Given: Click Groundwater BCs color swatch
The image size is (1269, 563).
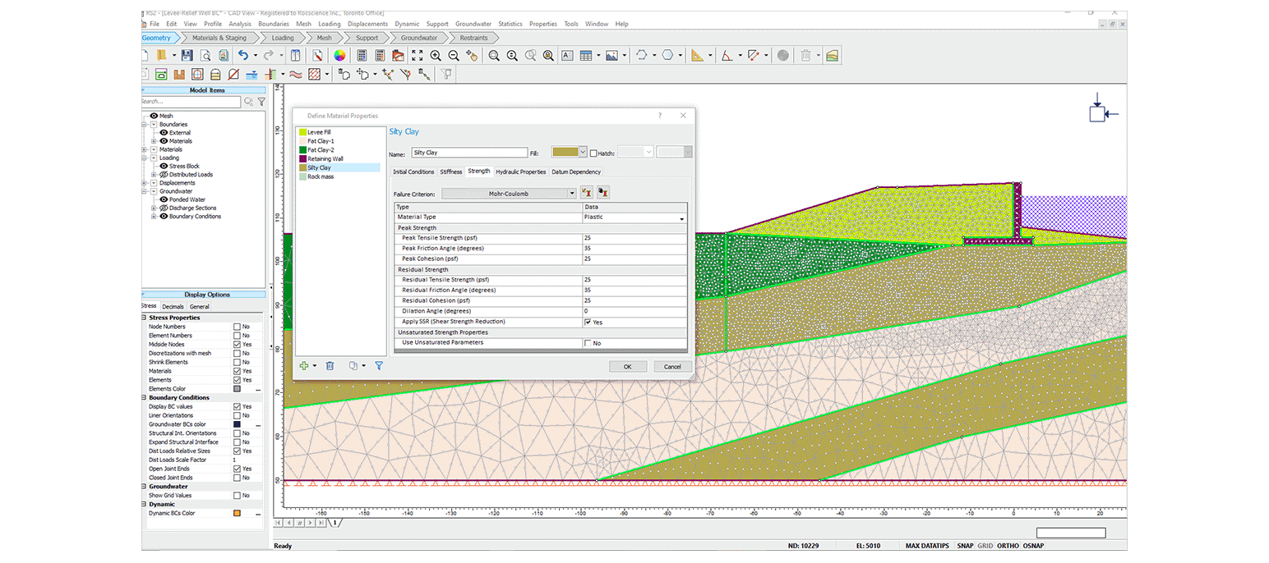Looking at the screenshot, I should [237, 424].
